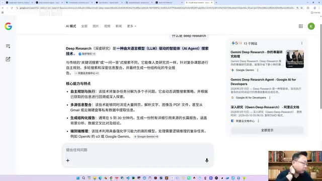This screenshot has height=181, width=322.
Task: Bookmark this page with star icon
Action: 301,8
